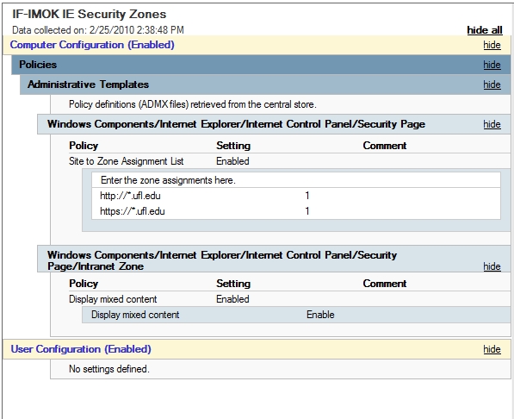Click the http://*.ufl.edu zone entry
Screen dimensions: 514x419
[x=130, y=196]
